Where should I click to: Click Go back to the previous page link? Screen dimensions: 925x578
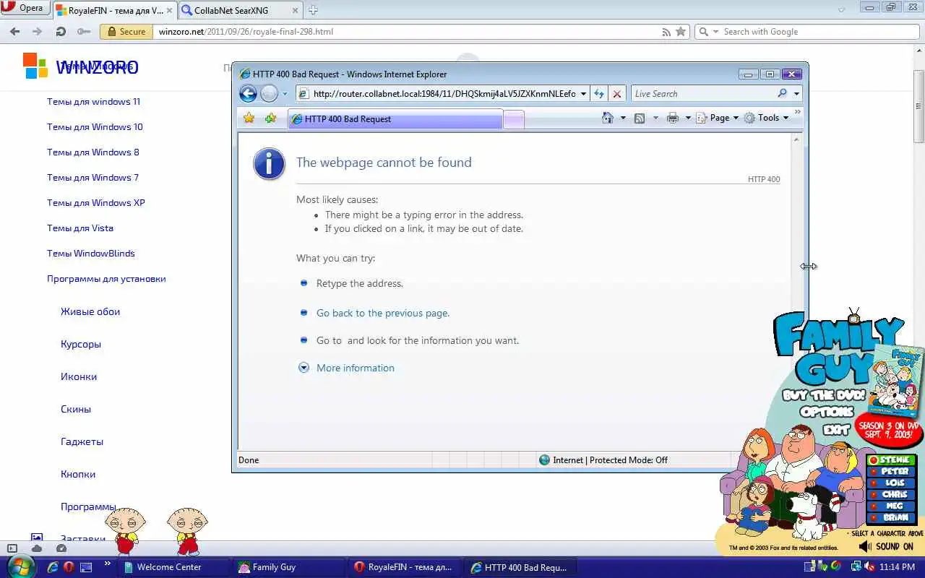click(383, 313)
